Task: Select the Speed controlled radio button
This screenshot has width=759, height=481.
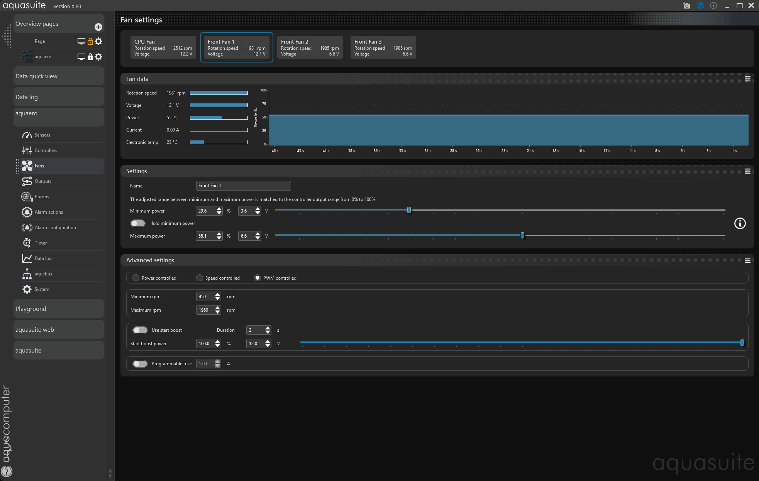Action: [200, 278]
